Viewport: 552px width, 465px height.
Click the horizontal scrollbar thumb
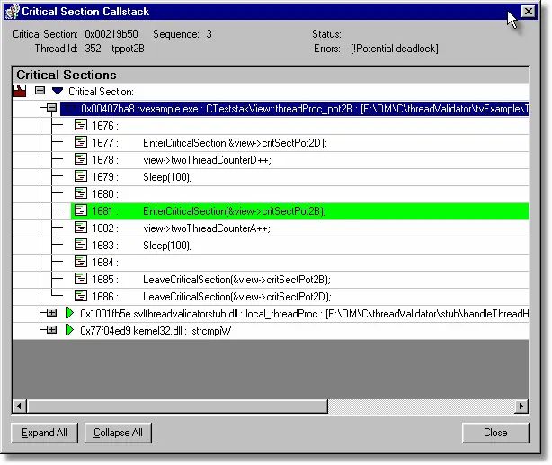click(x=177, y=407)
